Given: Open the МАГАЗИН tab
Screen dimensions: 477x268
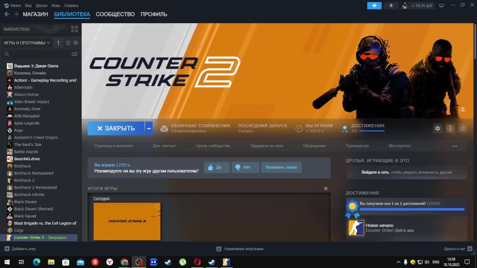Looking at the screenshot, I should coord(35,14).
